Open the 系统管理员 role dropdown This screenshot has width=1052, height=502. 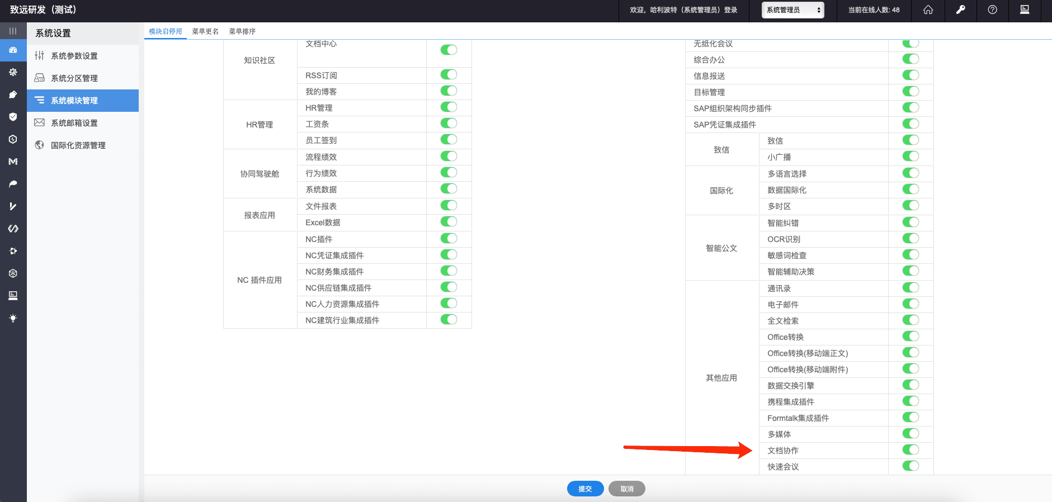(793, 10)
